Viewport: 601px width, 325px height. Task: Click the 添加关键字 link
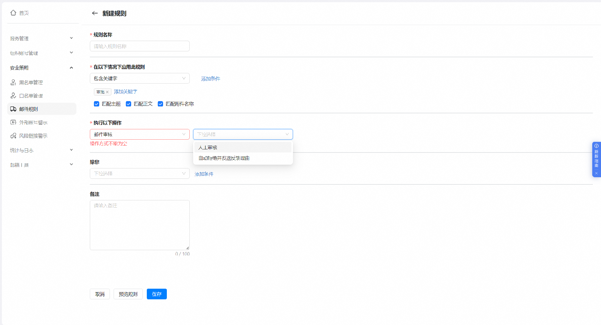coord(125,92)
